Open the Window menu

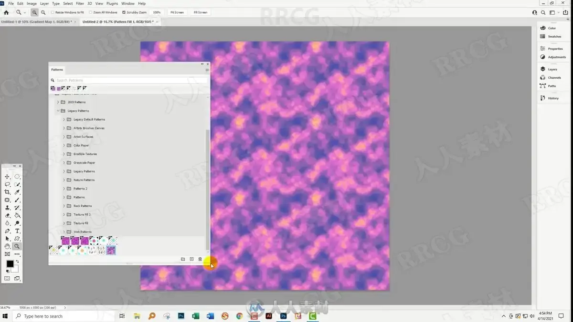pyautogui.click(x=128, y=3)
